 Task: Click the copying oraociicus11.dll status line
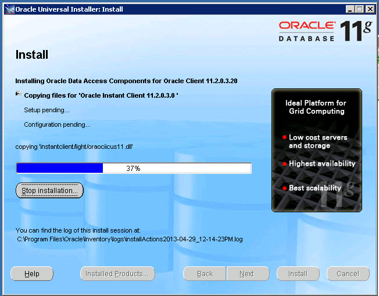point(74,147)
